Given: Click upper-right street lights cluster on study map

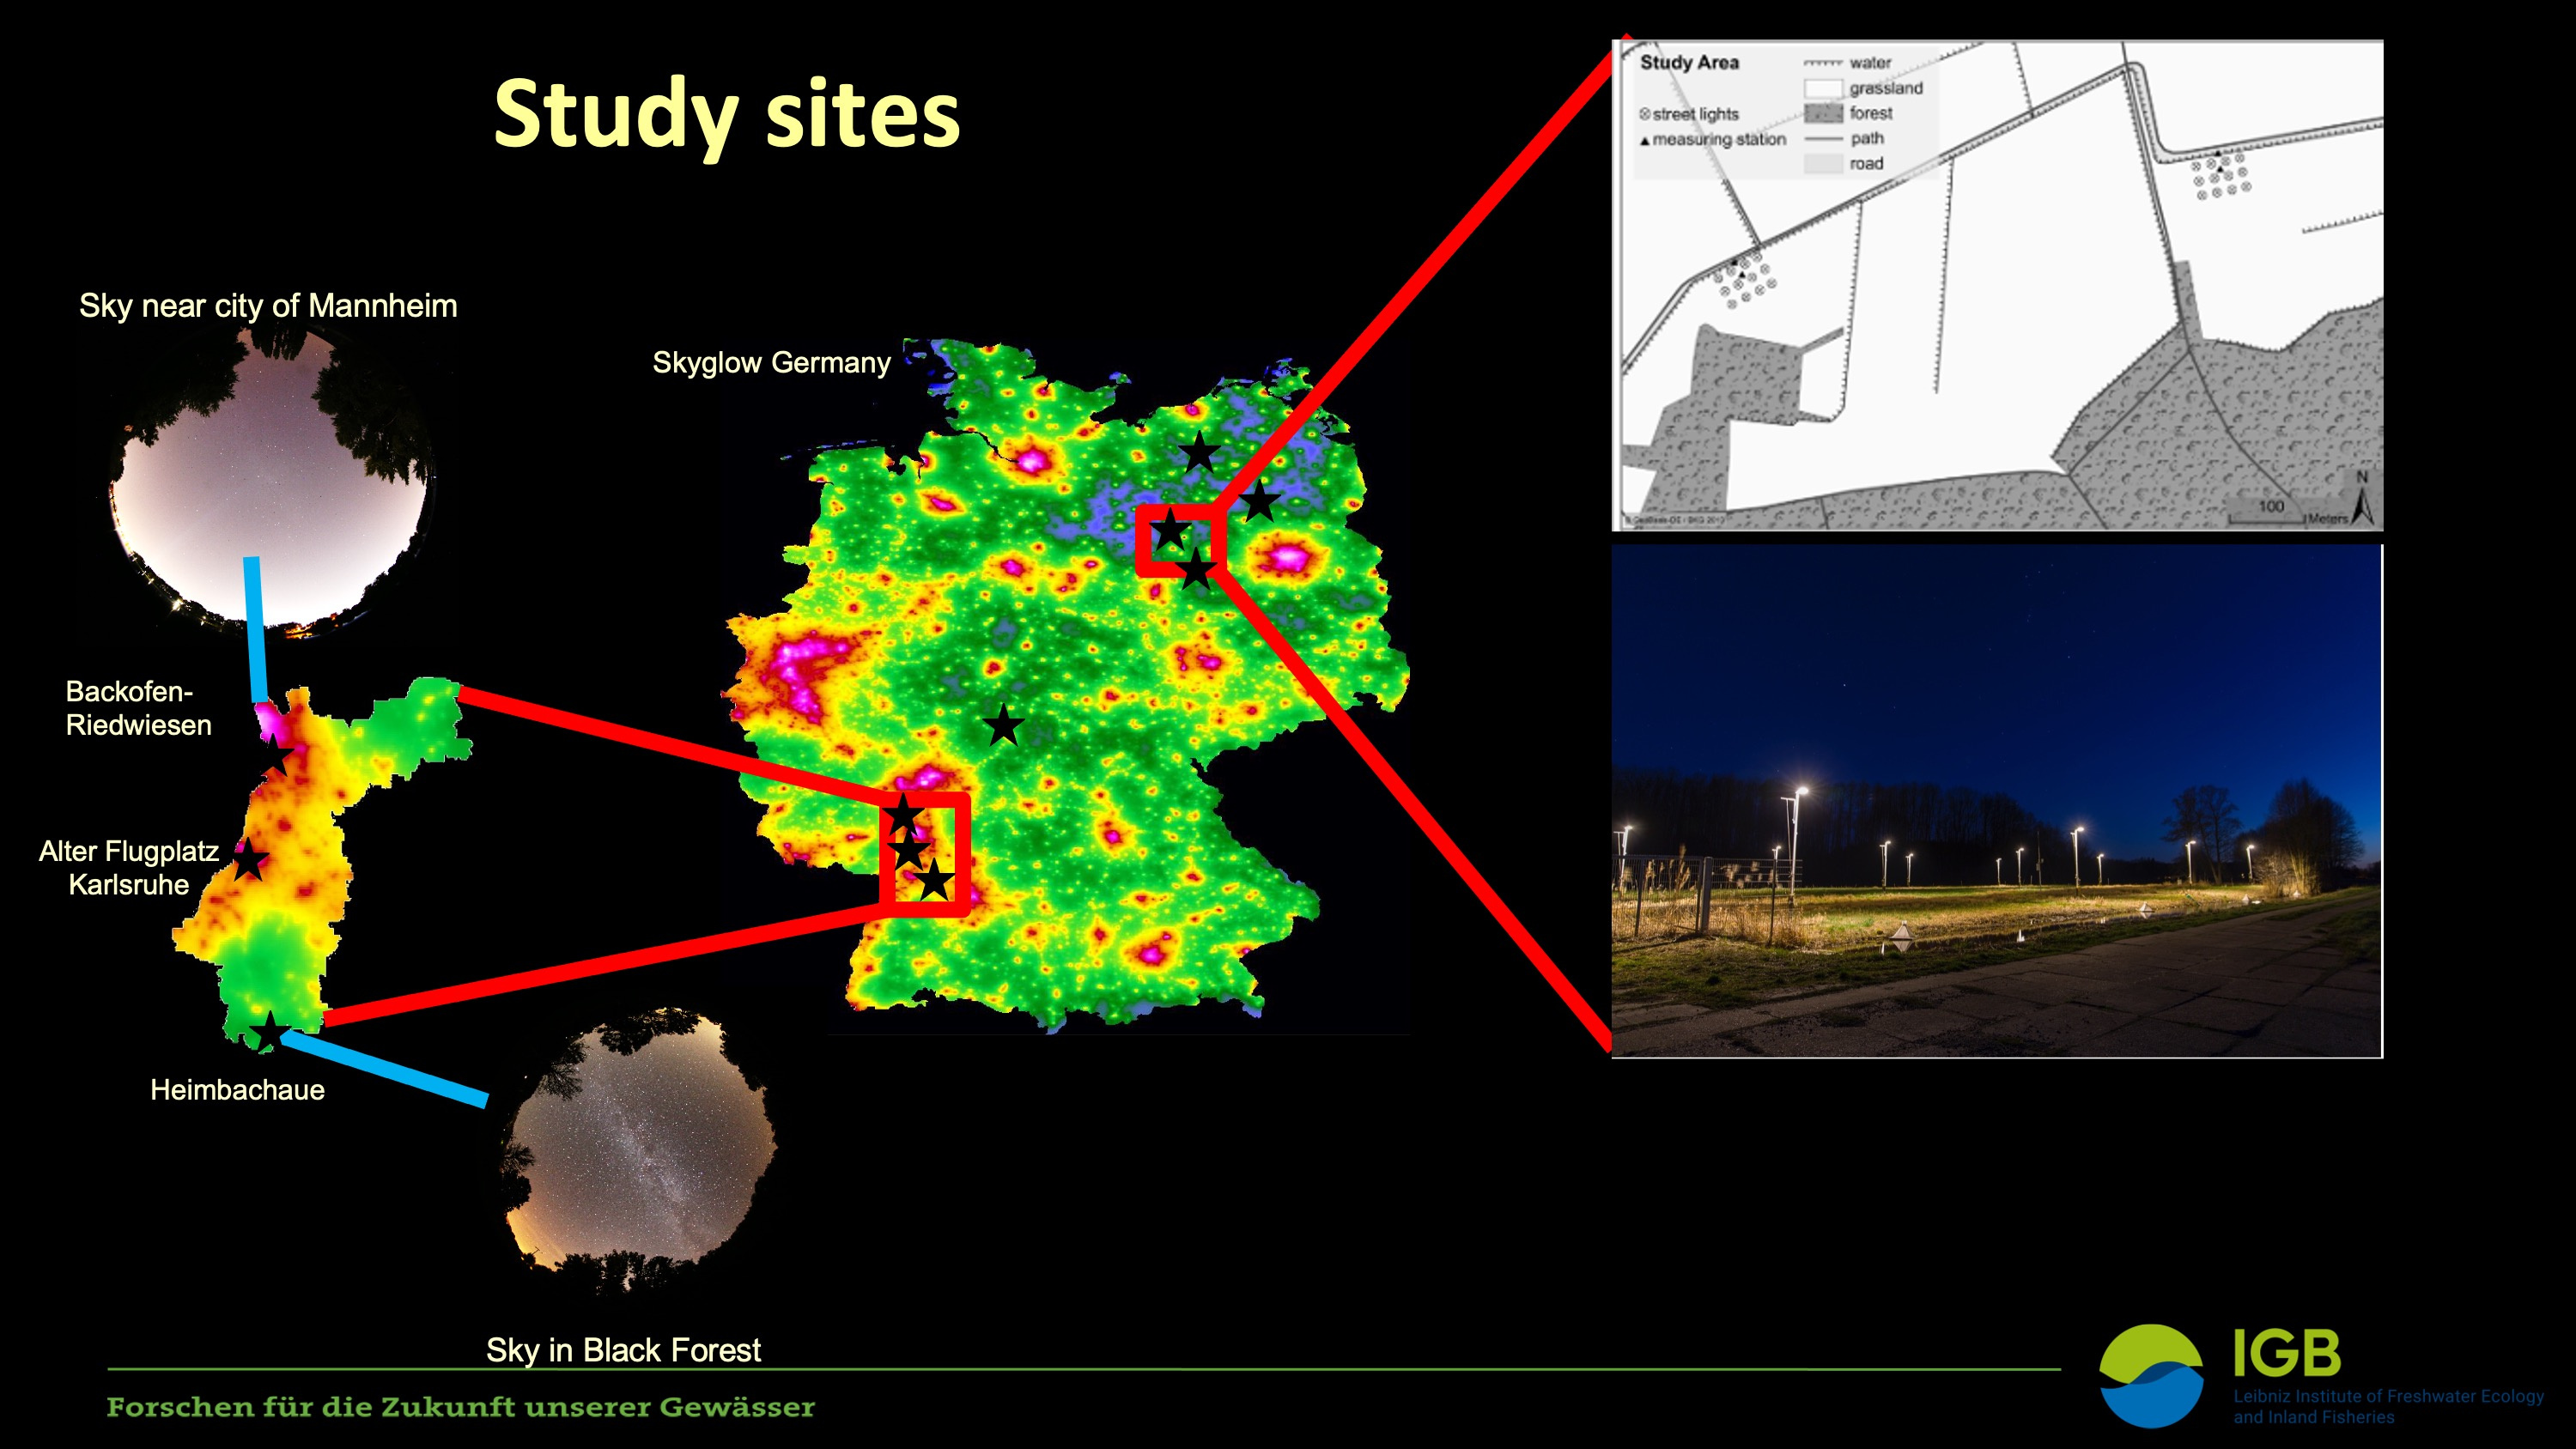Looking at the screenshot, I should (2221, 175).
